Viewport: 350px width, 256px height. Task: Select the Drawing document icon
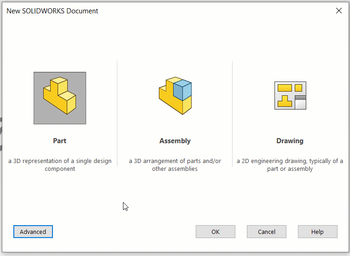coord(290,95)
